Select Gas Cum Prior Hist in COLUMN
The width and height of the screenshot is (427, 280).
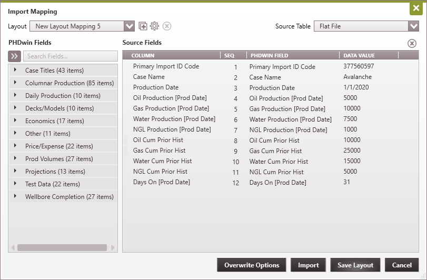pyautogui.click(x=160, y=151)
